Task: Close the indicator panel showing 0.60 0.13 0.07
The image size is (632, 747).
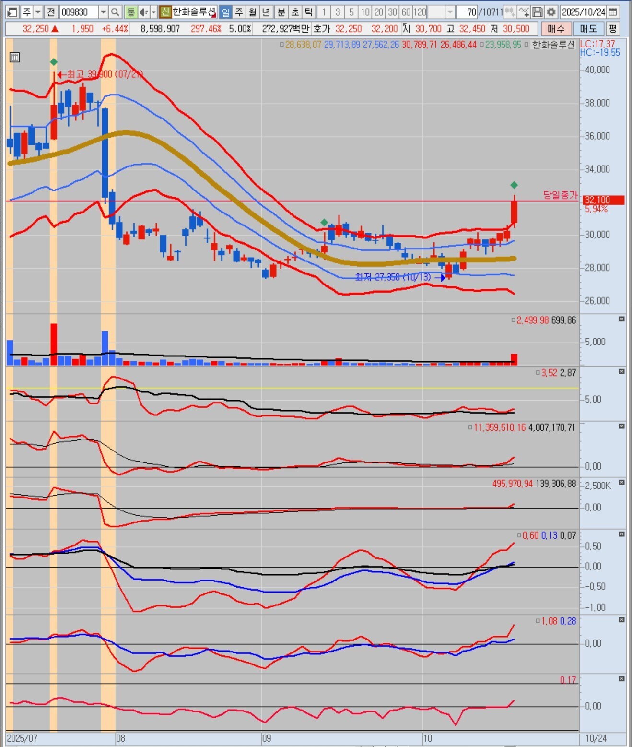Action: click(621, 534)
